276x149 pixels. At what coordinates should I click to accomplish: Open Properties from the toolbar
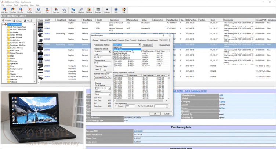[x=12, y=10]
